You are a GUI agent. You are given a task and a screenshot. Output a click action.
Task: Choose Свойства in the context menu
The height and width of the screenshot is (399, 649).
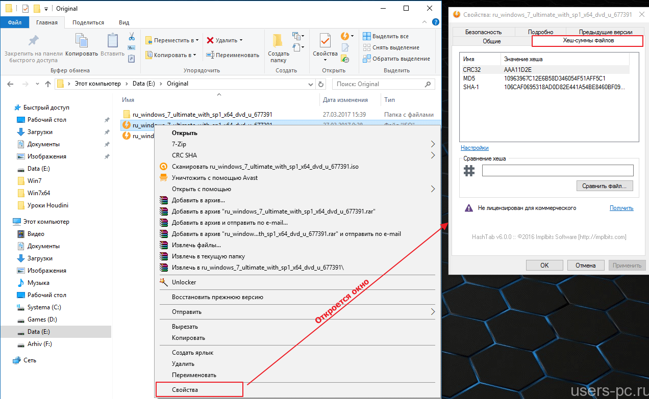[x=199, y=390]
